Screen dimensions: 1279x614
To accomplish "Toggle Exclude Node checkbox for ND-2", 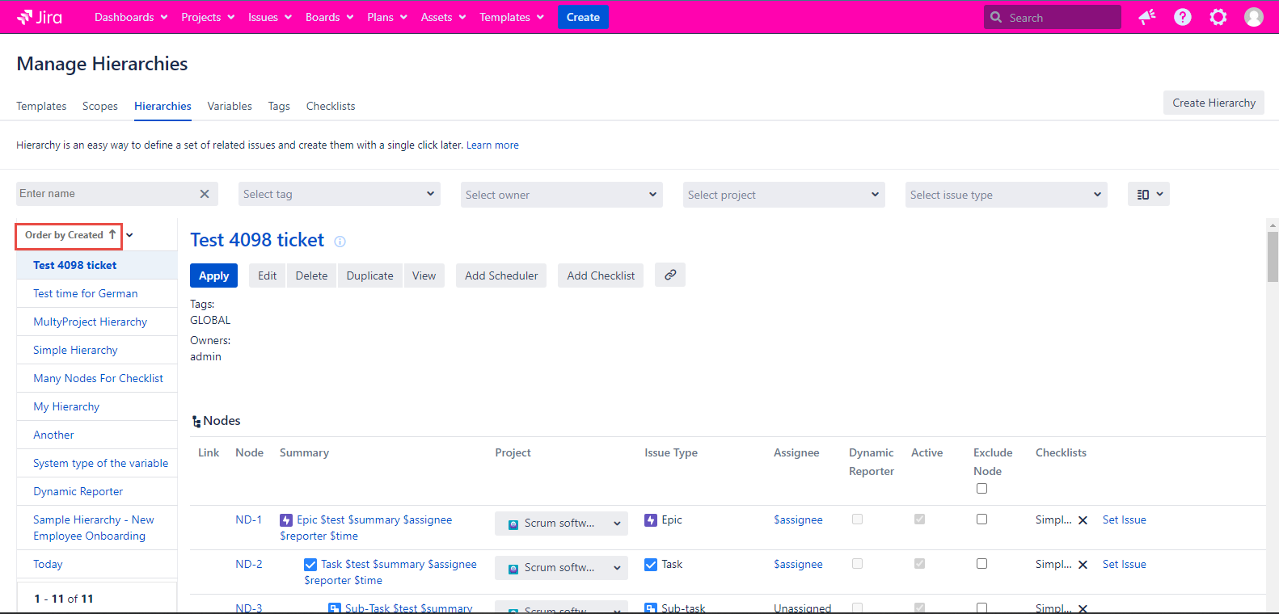I will [981, 564].
